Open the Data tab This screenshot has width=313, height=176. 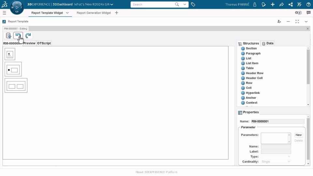(267, 43)
